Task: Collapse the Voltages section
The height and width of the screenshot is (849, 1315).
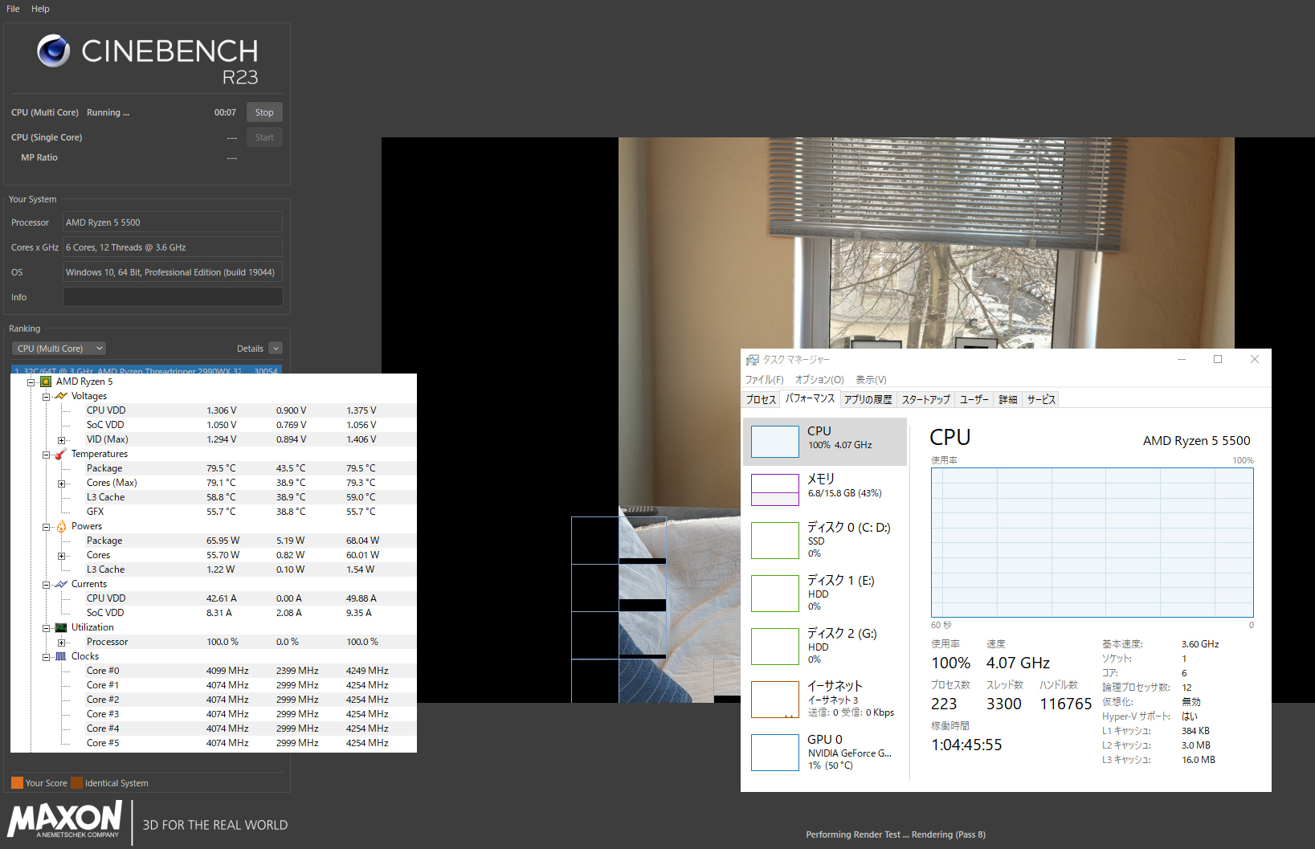Action: [47, 397]
